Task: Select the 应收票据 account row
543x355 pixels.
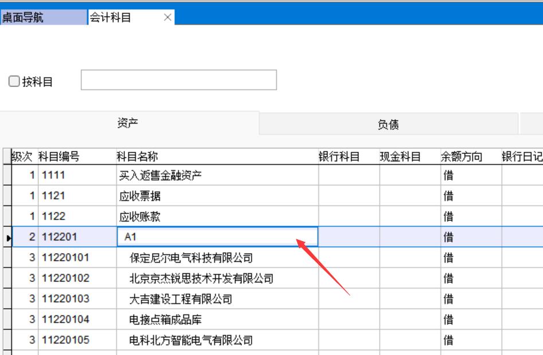Action: pyautogui.click(x=140, y=196)
